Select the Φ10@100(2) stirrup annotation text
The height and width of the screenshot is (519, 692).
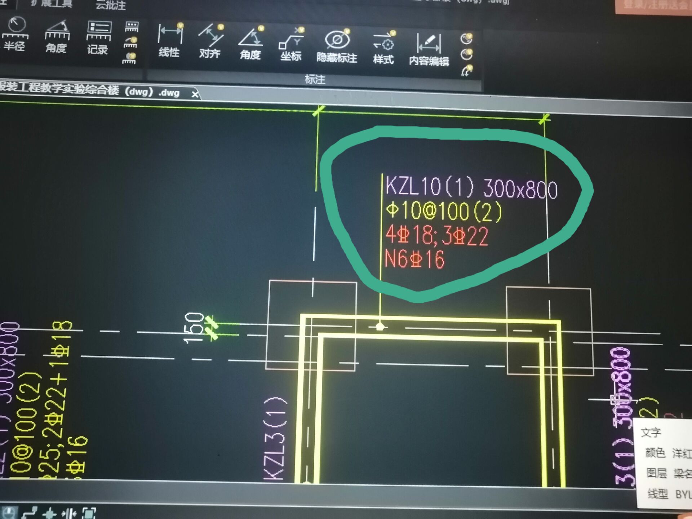click(x=444, y=211)
